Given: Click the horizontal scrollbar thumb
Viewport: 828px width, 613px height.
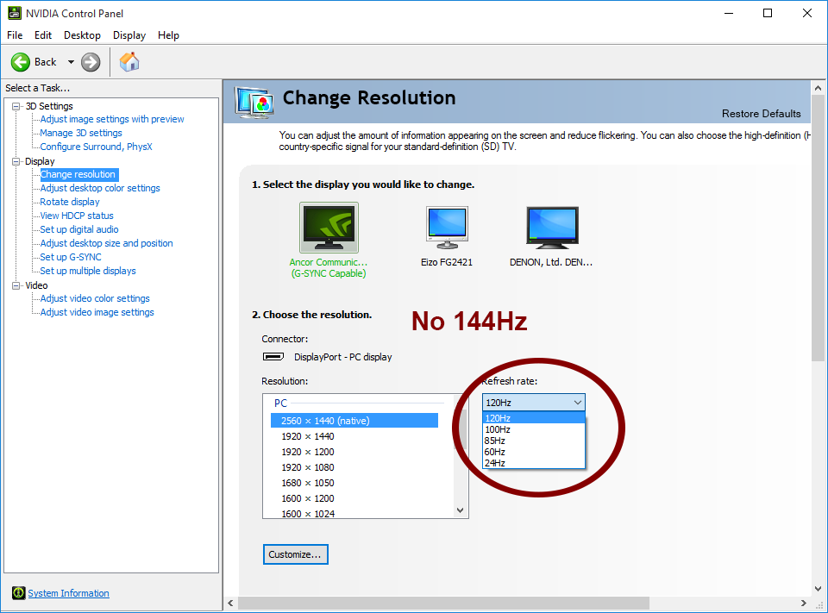Looking at the screenshot, I should (443, 603).
